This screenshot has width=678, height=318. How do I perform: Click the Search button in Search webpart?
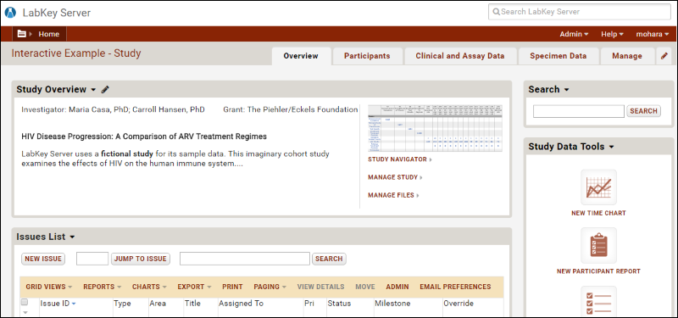coord(643,111)
